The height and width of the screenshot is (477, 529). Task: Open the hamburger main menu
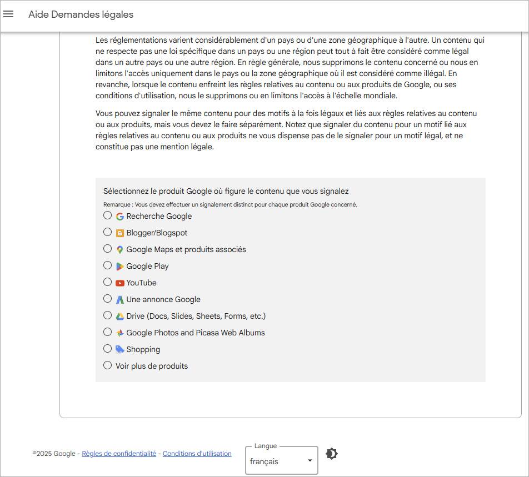pos(8,14)
